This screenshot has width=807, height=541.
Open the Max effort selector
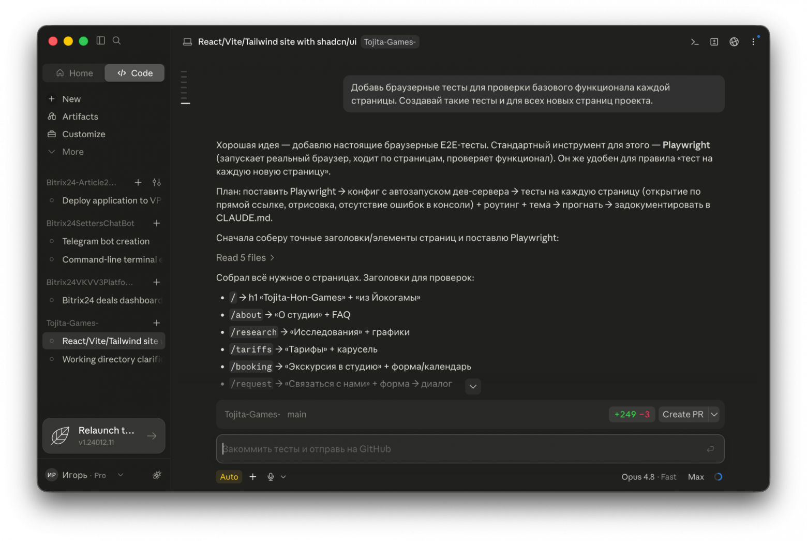696,477
